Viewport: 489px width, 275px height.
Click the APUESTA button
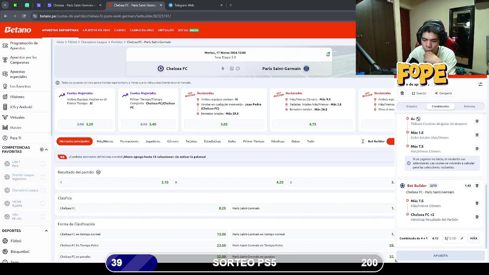[440, 256]
